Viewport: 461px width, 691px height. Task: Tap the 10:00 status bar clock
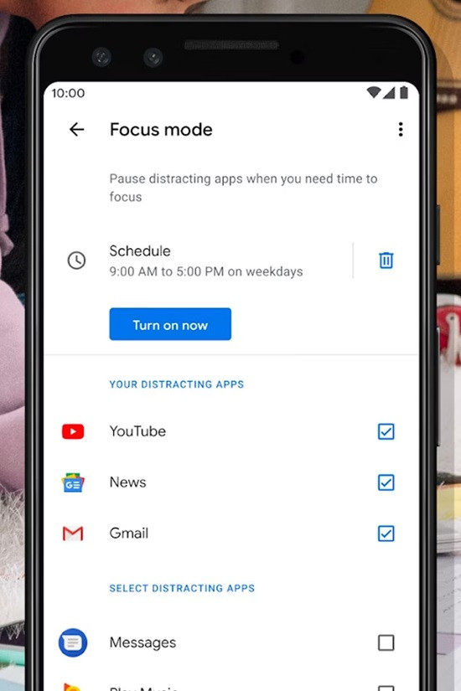pos(68,93)
